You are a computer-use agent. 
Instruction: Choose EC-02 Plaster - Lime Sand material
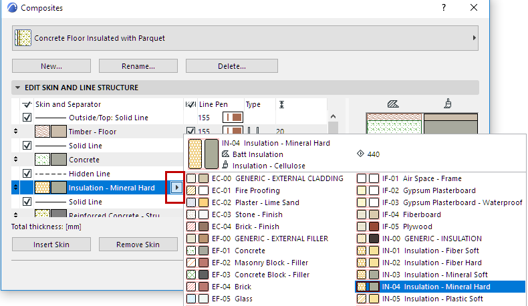coord(270,202)
